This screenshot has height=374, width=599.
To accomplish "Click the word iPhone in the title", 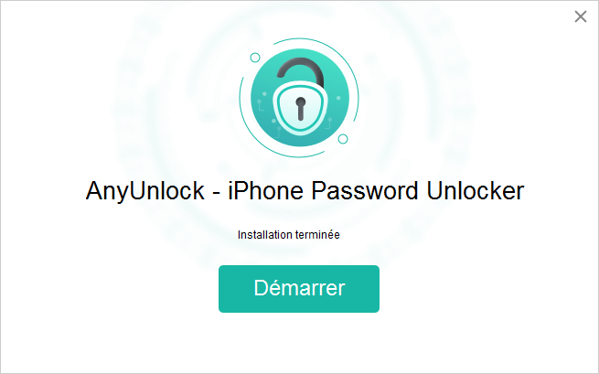I will (x=265, y=190).
